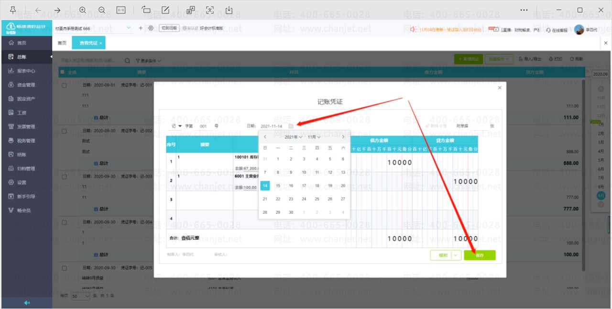The image size is (612, 309).
Task: Tick checkbox for voucher 记-005
Action: [x=65, y=268]
